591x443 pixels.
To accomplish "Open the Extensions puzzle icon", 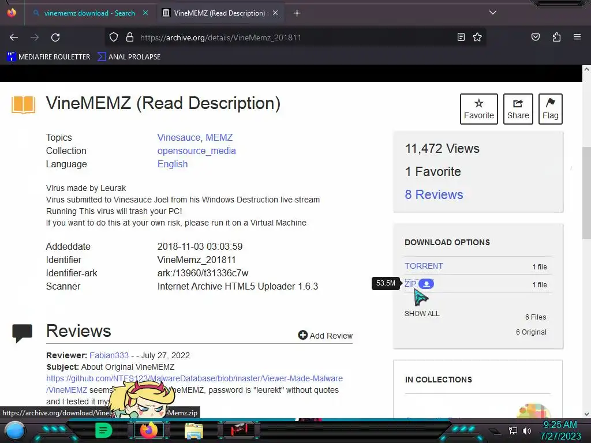I will (x=556, y=37).
